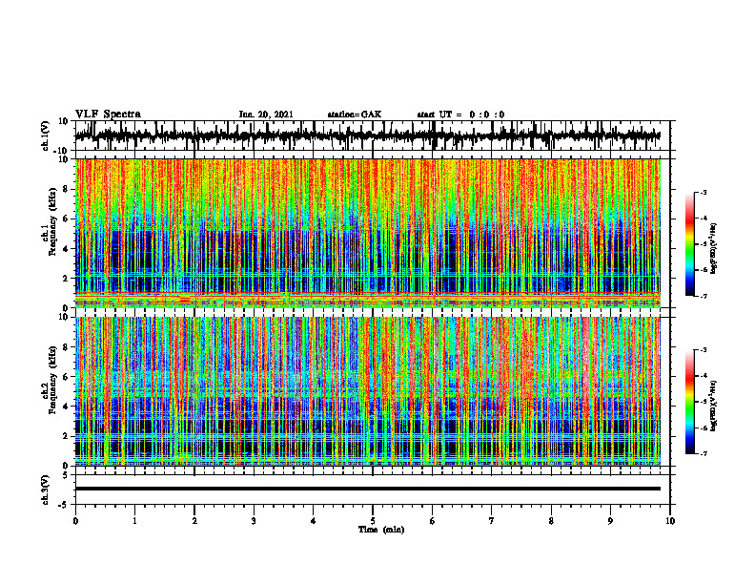Click the 8 kHz tick label on the ch.2 spectrogram

[66, 347]
